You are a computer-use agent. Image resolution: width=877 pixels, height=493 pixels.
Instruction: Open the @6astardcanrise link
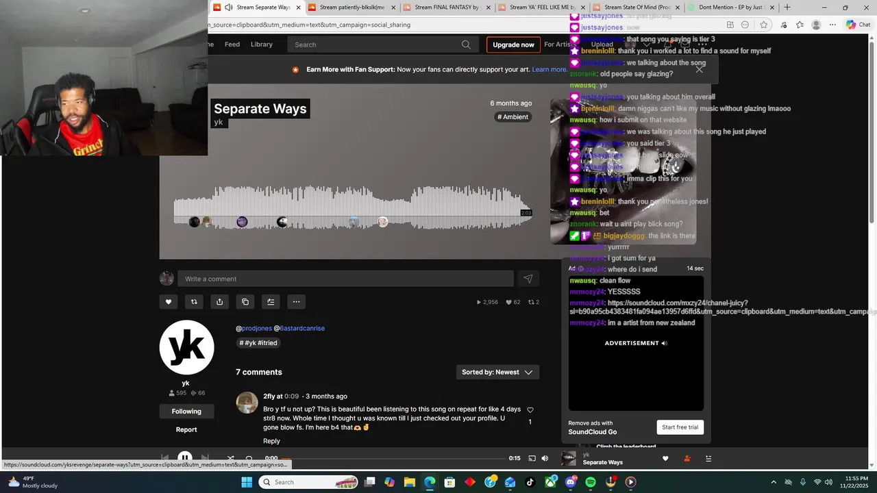[x=299, y=328]
